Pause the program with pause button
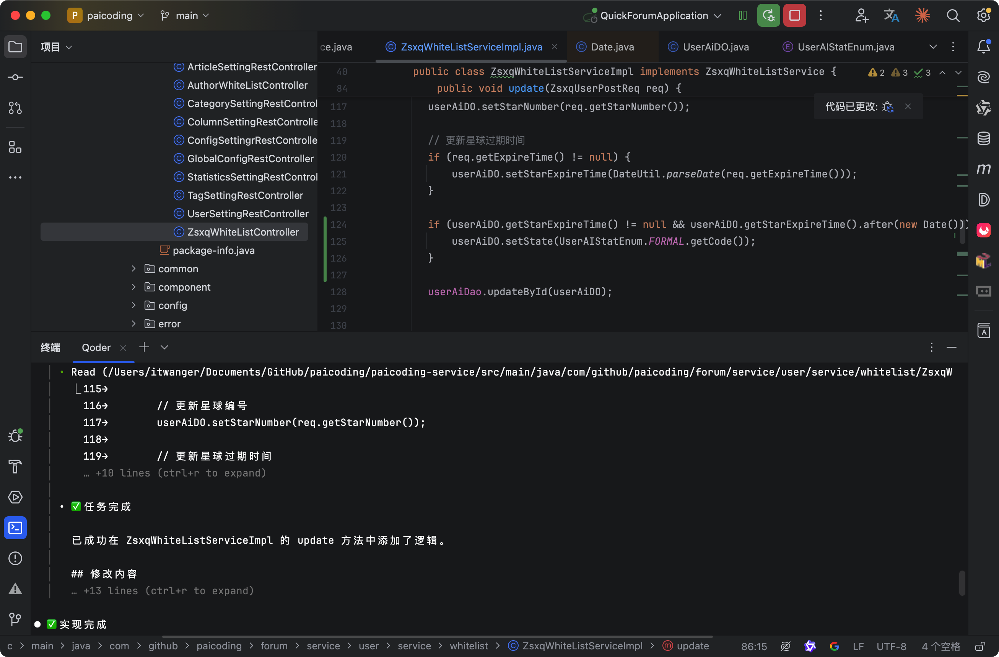 (x=742, y=16)
